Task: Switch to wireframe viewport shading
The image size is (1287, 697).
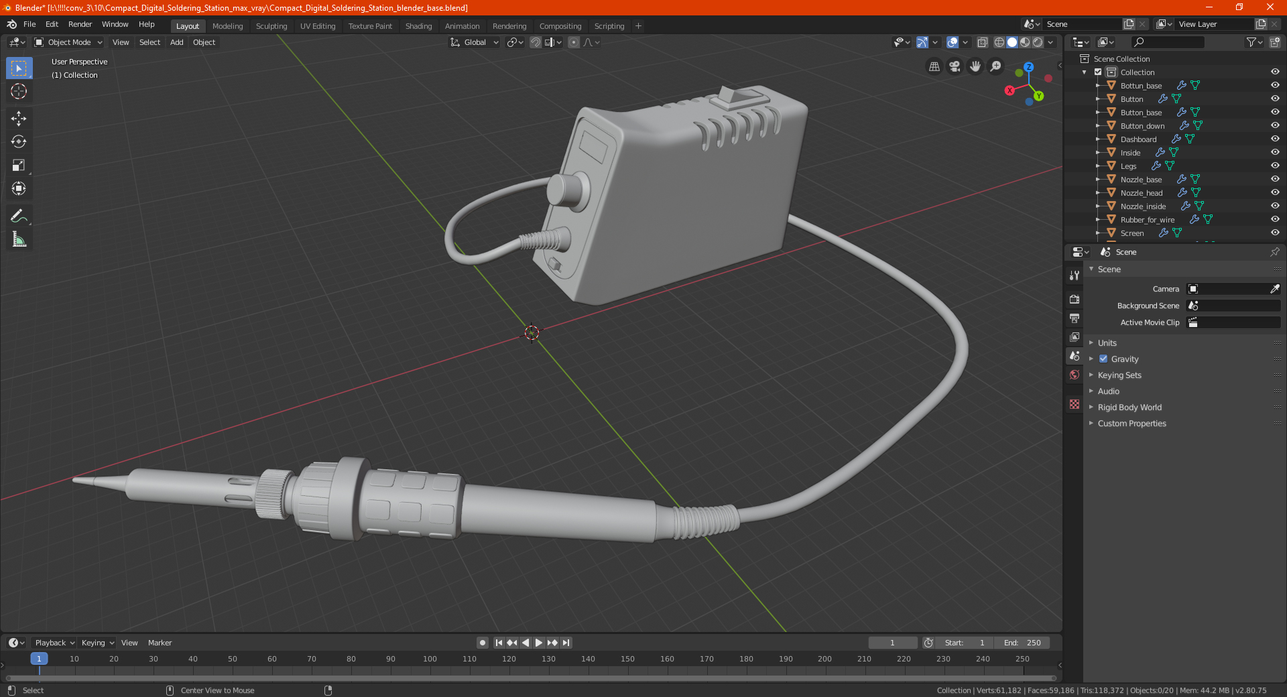Action: coord(999,42)
